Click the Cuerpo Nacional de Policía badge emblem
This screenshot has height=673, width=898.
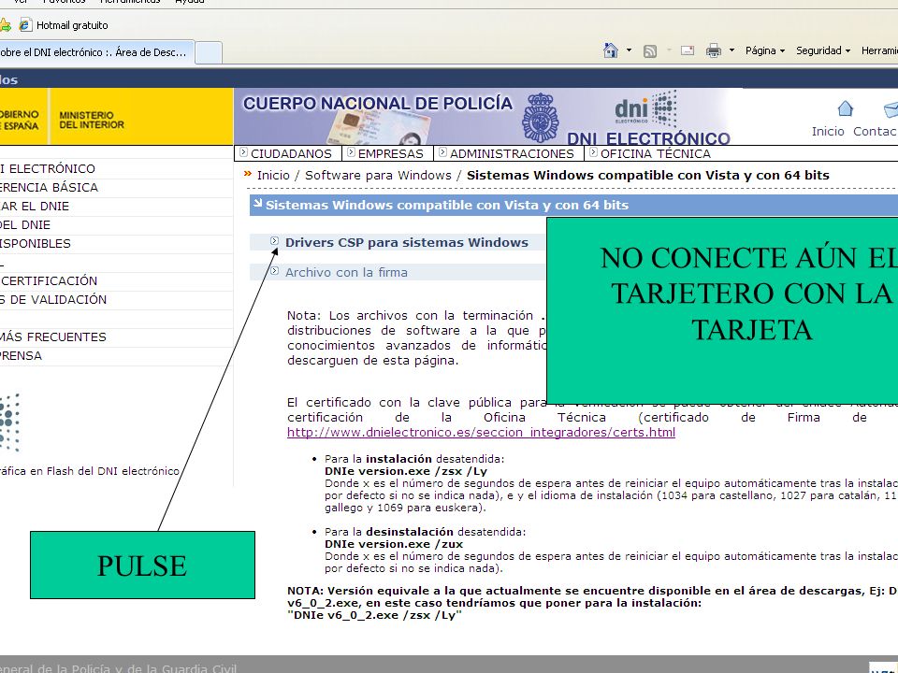coord(541,118)
